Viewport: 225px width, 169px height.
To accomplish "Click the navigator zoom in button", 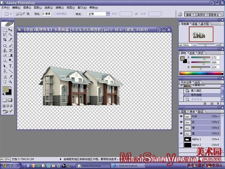I will pyautogui.click(x=218, y=45).
